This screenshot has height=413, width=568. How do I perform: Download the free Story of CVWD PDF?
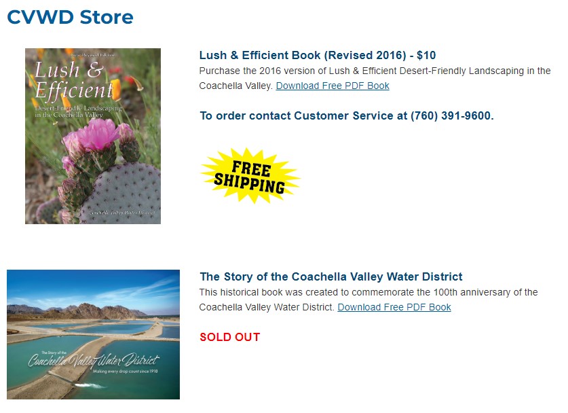tap(394, 307)
